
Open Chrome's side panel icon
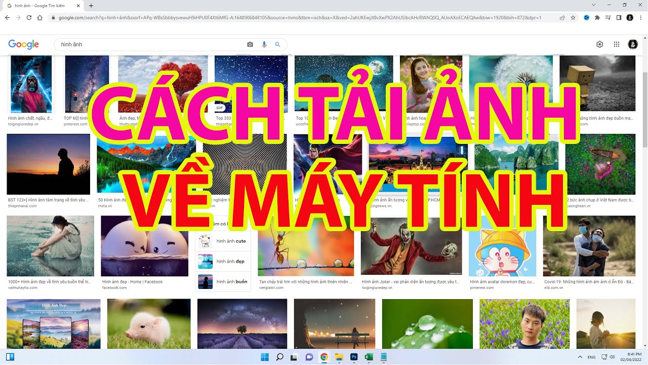click(x=619, y=17)
